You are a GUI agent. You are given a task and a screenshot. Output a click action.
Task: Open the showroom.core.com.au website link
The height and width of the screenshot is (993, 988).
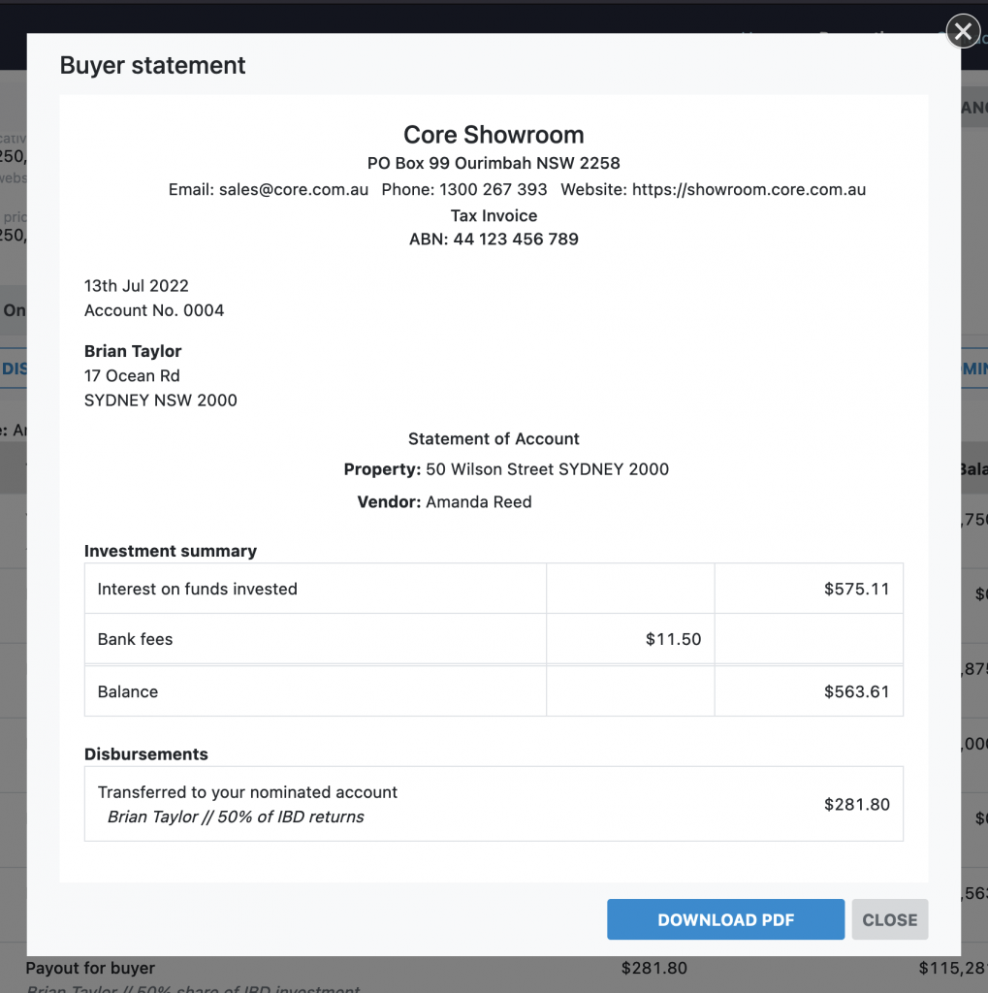click(x=749, y=190)
